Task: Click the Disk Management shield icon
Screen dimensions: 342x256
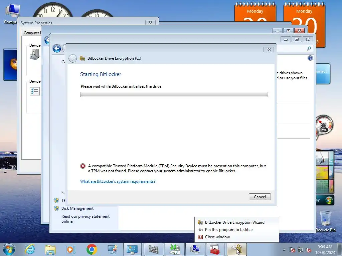Action: [56, 208]
